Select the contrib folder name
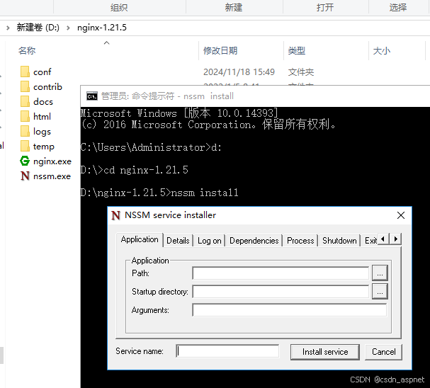 (x=47, y=86)
